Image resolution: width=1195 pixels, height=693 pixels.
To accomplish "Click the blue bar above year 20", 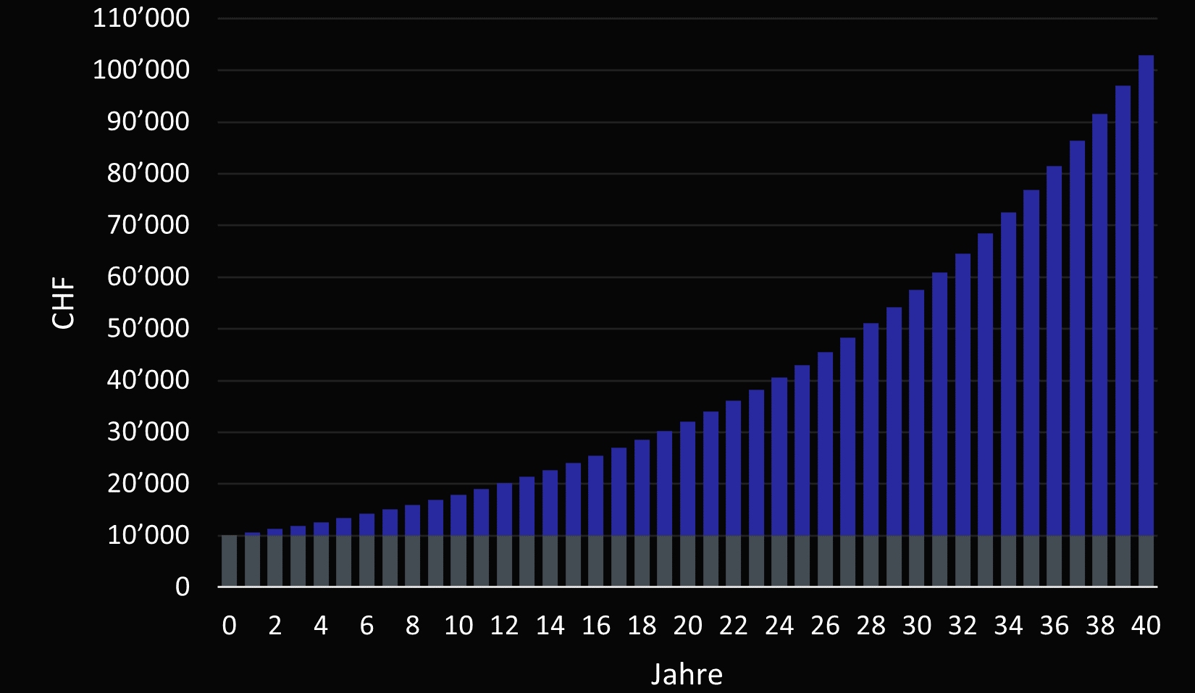I will (687, 478).
